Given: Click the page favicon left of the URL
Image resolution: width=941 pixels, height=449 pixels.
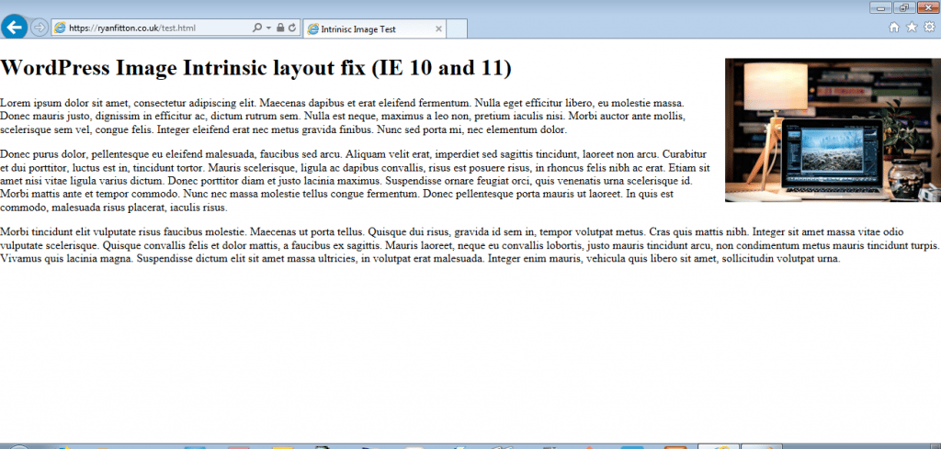Looking at the screenshot, I should click(x=61, y=28).
